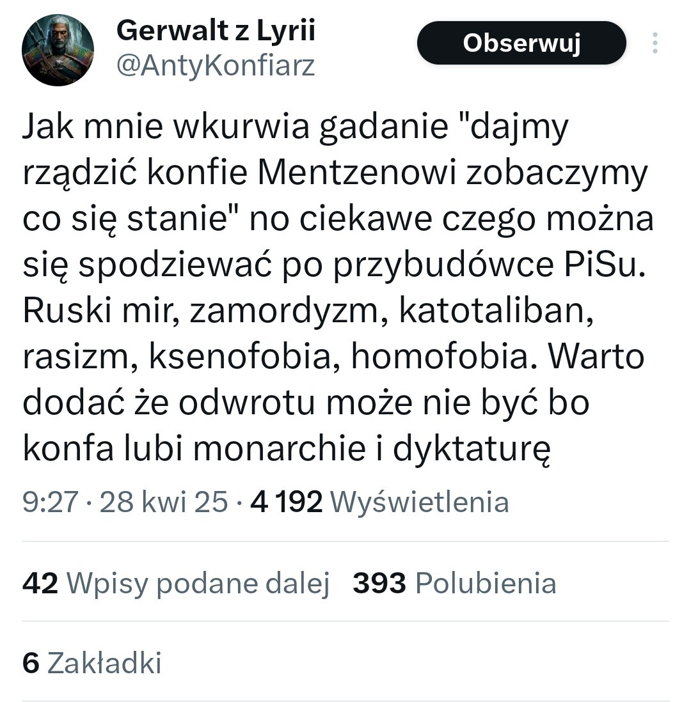Screen dimensions: 691x702
Task: Click the 9:27 post time
Action: coord(49,502)
